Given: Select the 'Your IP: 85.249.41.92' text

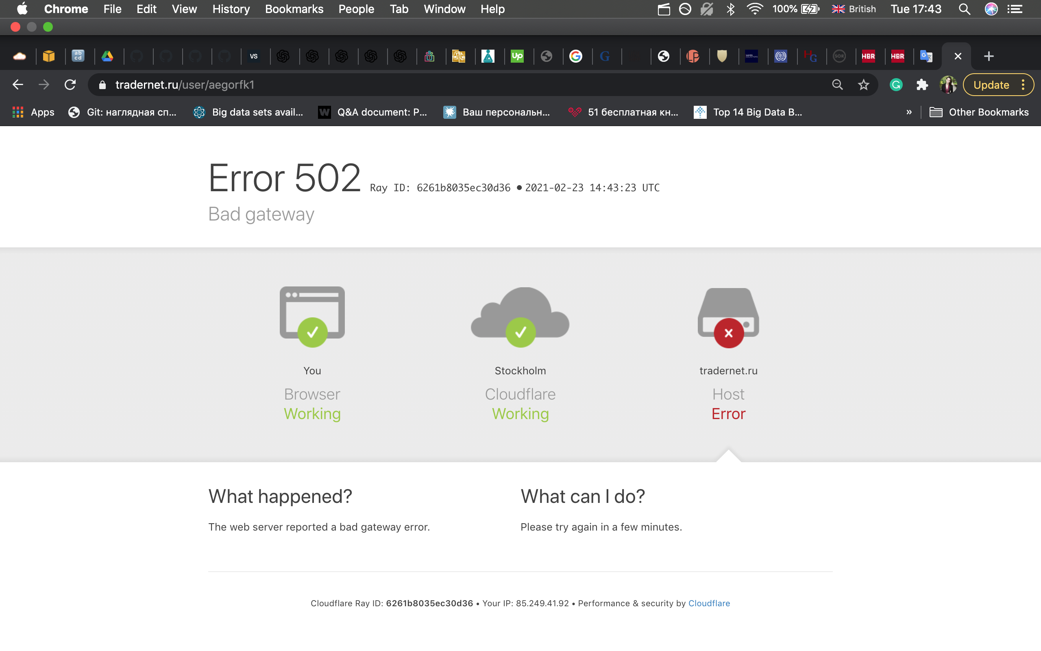Looking at the screenshot, I should pyautogui.click(x=525, y=603).
